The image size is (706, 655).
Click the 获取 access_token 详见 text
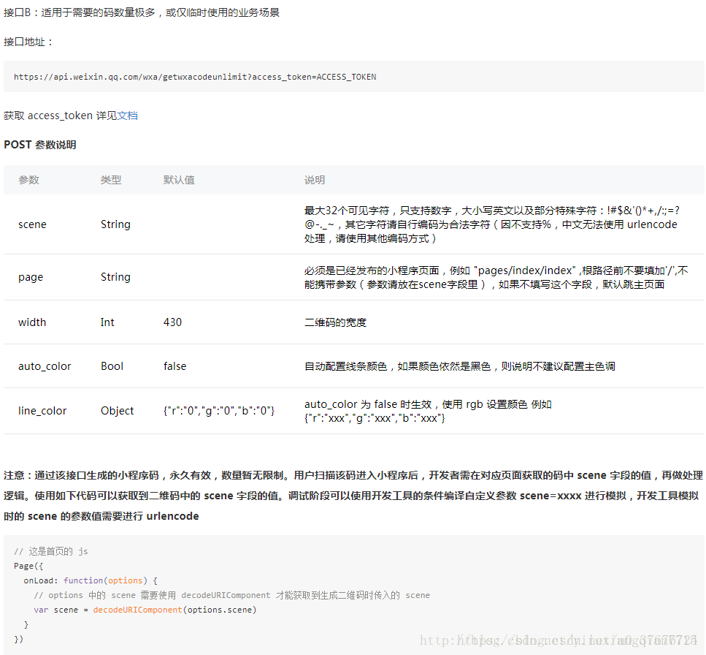click(61, 116)
